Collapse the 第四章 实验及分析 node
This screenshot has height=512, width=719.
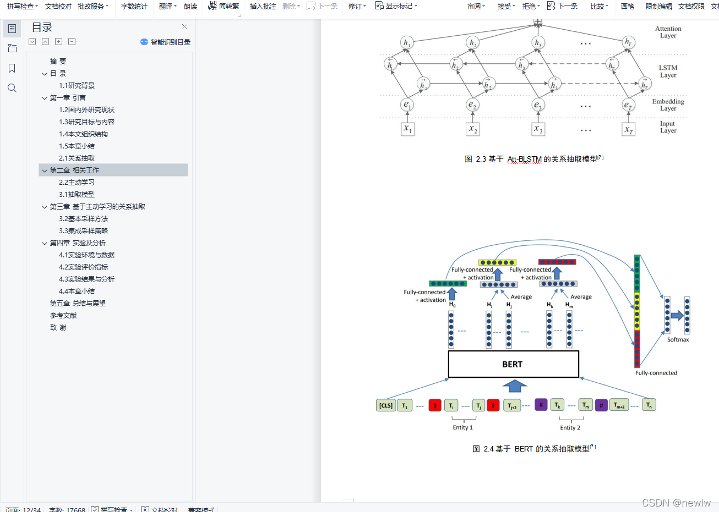45,243
